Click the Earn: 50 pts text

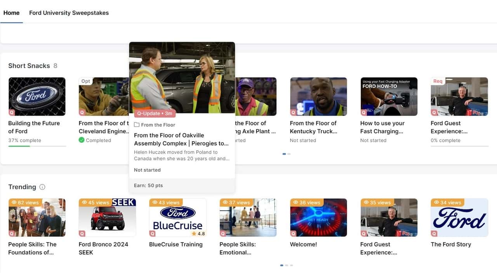point(148,186)
